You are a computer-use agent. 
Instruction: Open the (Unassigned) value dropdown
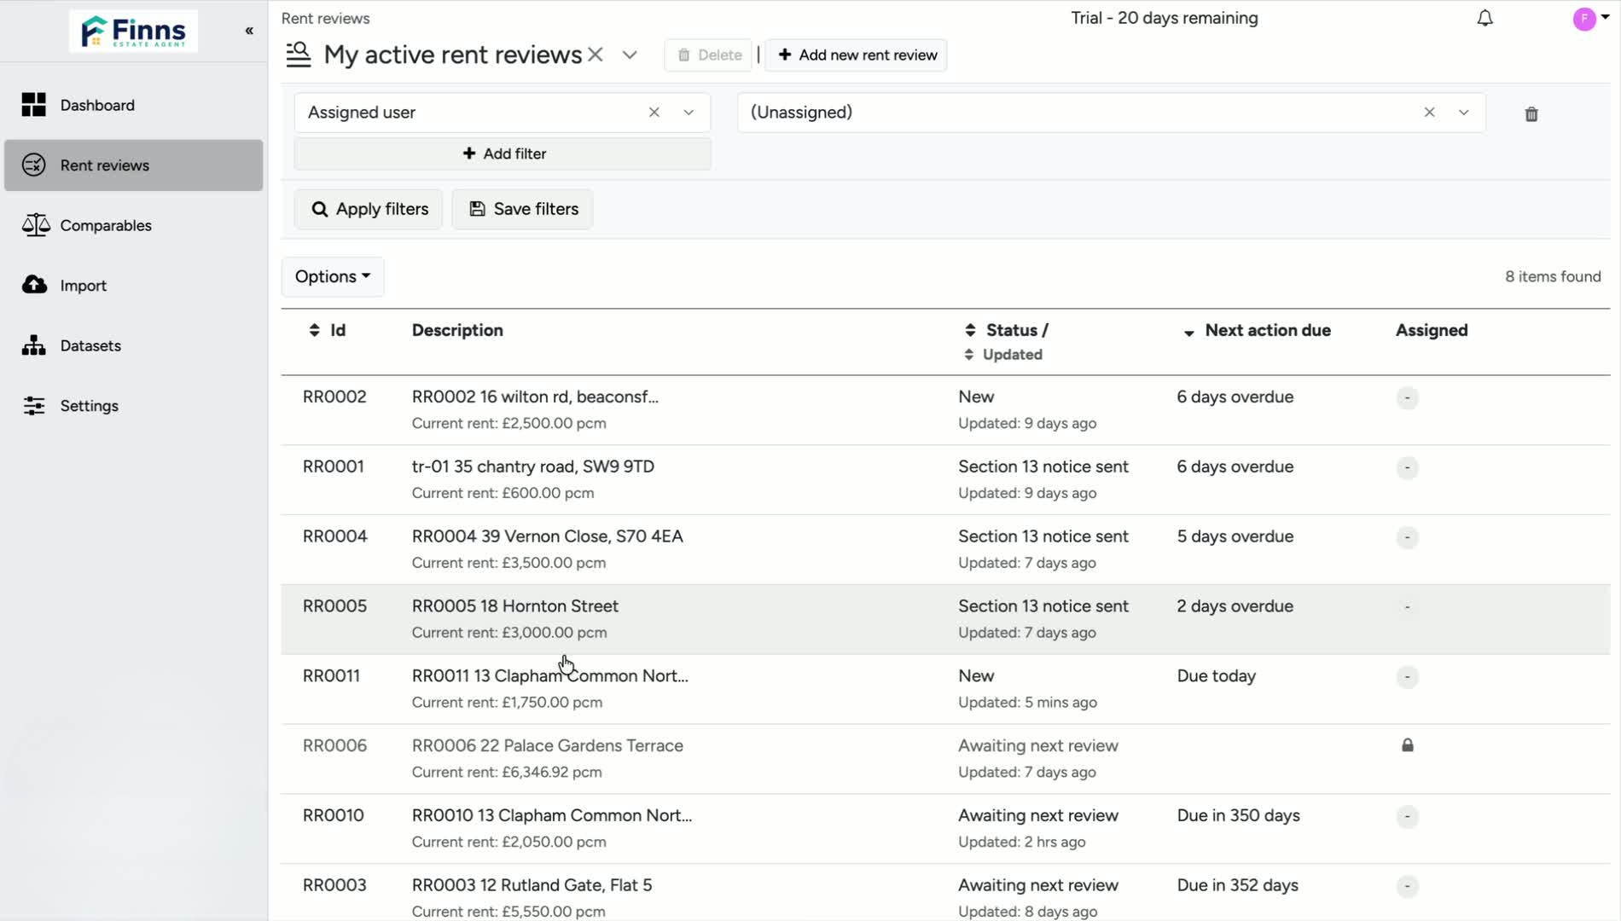coord(1464,113)
